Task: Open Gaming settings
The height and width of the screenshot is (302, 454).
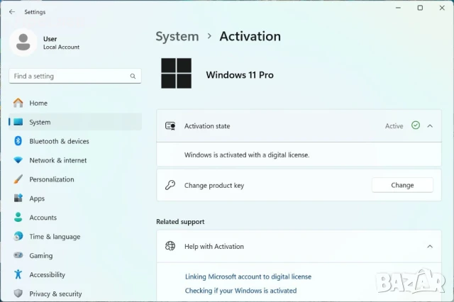Action: click(40, 256)
